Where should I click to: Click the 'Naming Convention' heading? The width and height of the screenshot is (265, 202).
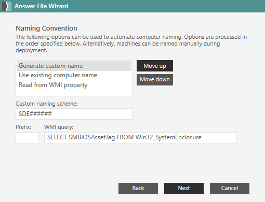click(46, 28)
